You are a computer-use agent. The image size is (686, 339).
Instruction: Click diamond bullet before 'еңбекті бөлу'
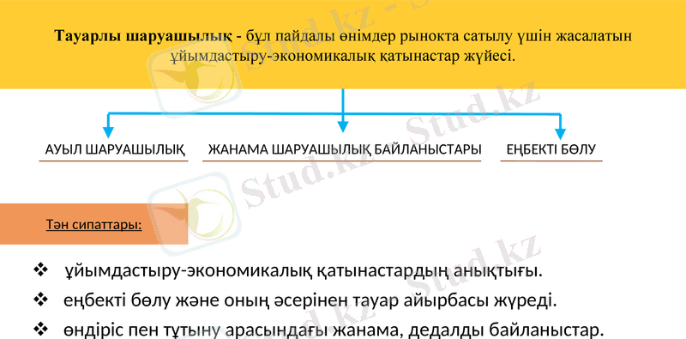coord(40,300)
